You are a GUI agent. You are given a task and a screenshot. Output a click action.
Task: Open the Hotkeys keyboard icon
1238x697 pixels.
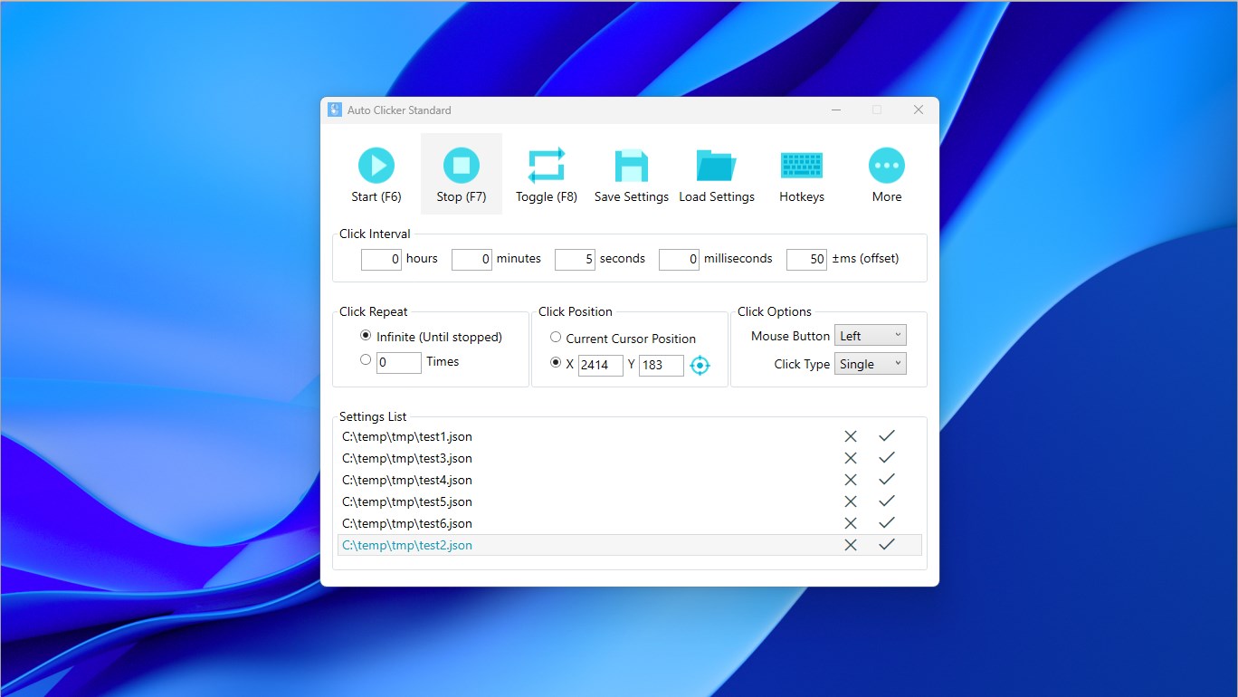coord(802,166)
